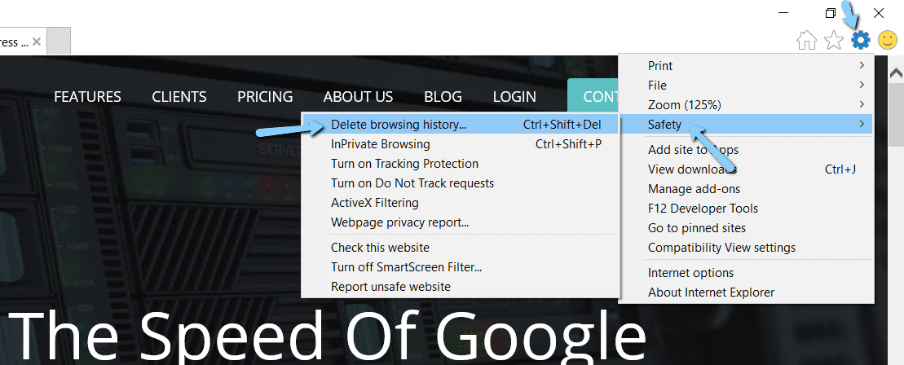Click the Home icon in the toolbar
This screenshot has height=365, width=904.
click(806, 40)
